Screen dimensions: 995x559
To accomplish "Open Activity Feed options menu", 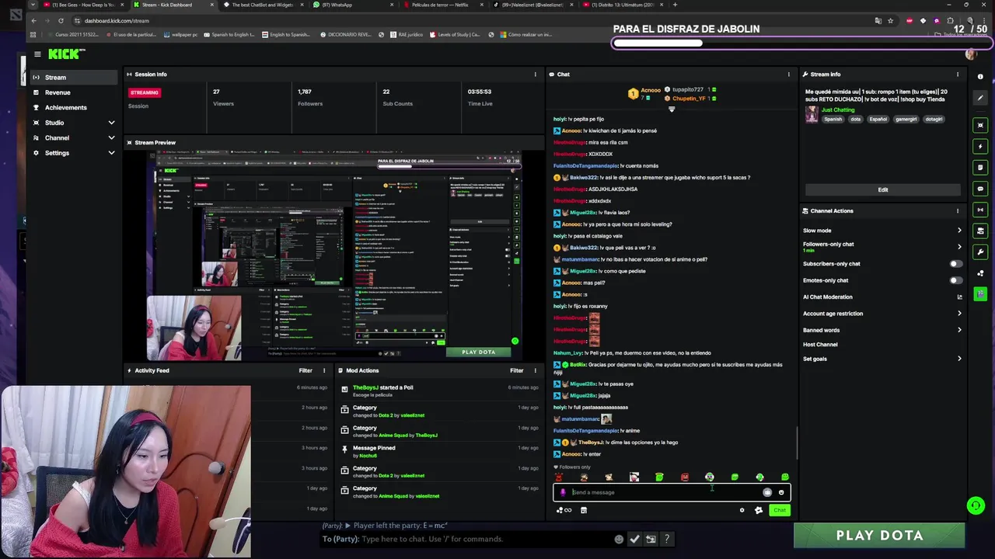I will tap(324, 370).
